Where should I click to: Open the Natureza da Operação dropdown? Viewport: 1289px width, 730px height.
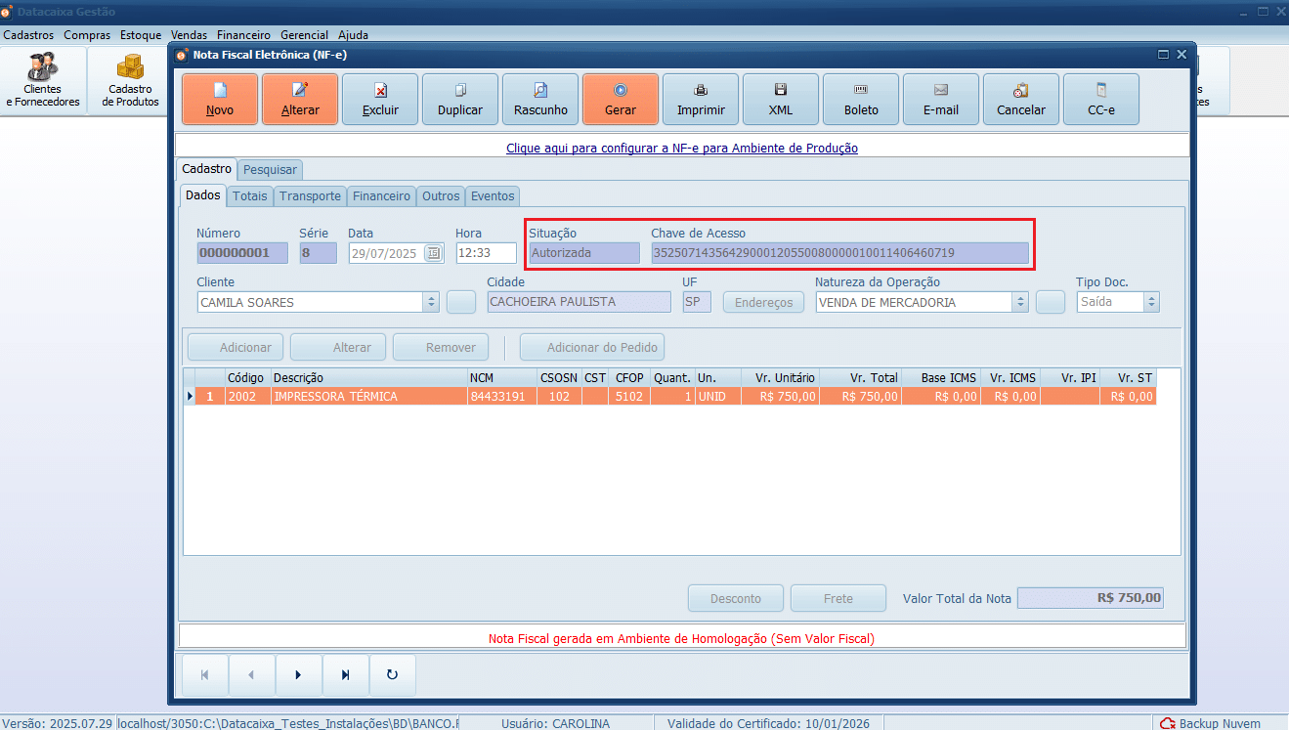click(1020, 303)
